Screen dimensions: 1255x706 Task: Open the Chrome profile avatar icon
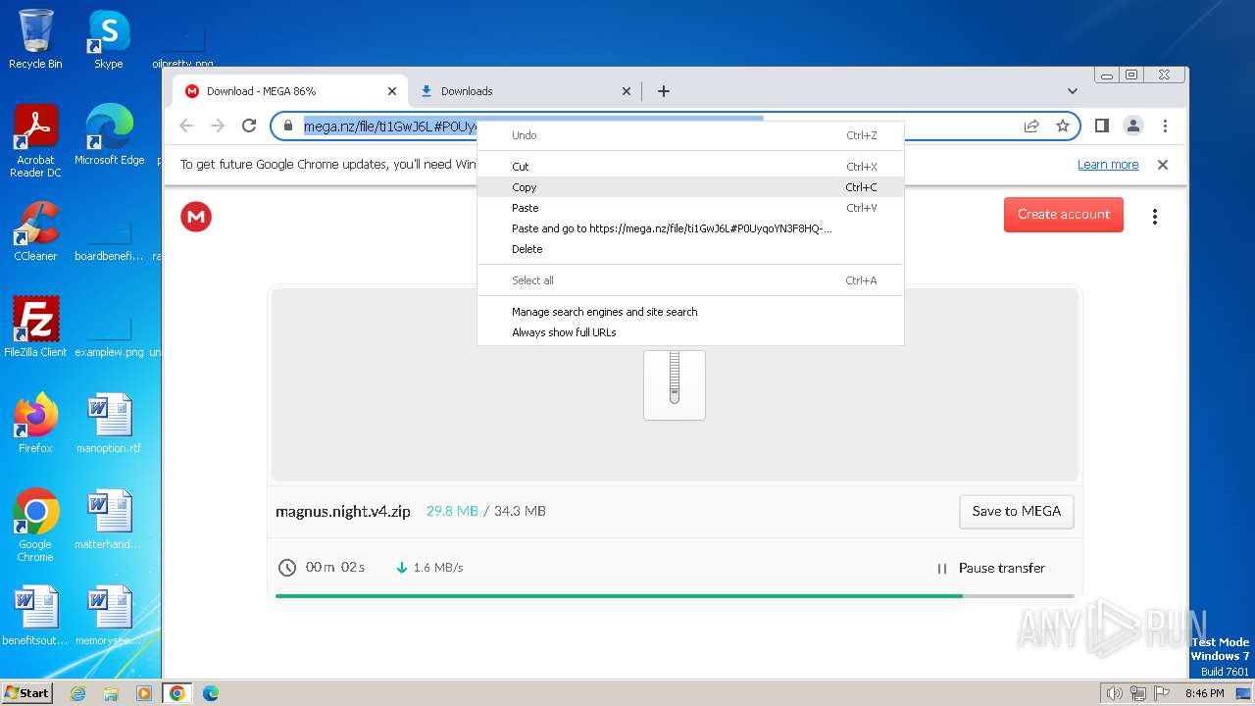click(x=1133, y=126)
